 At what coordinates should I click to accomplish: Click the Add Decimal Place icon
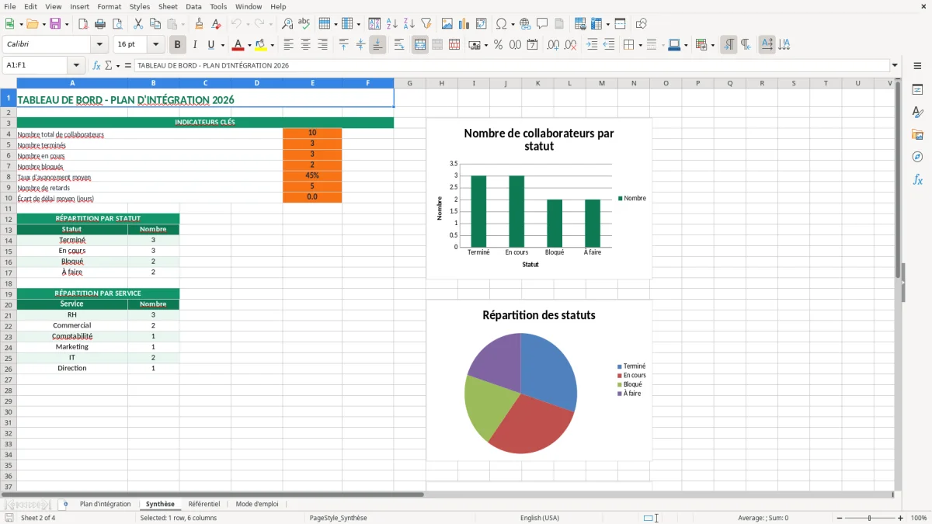click(x=554, y=45)
